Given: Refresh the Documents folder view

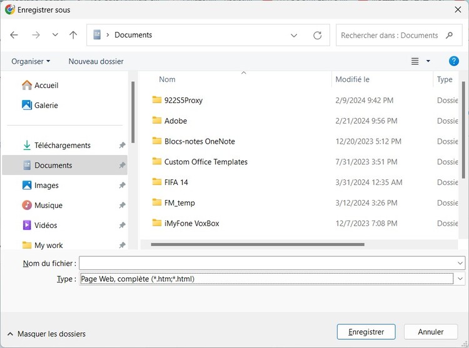Looking at the screenshot, I should 317,36.
